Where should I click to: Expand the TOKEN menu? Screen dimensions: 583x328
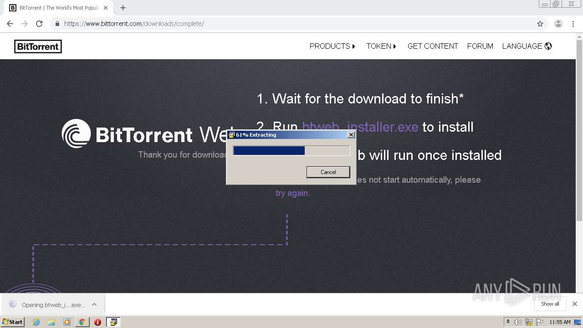point(382,46)
